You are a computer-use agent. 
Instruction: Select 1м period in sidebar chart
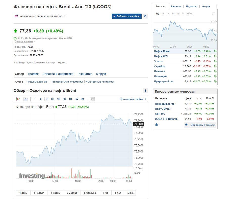click(168, 14)
